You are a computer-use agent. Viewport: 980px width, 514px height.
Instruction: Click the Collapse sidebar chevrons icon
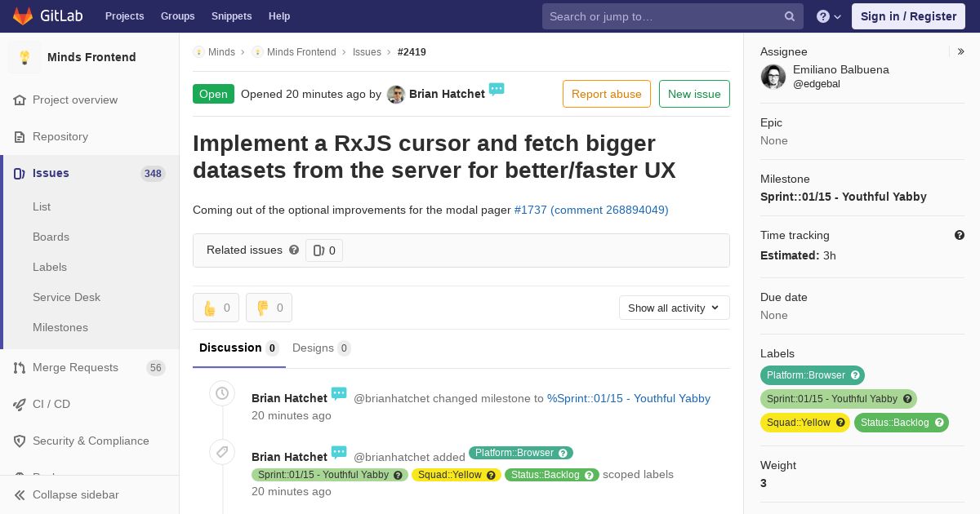click(20, 494)
